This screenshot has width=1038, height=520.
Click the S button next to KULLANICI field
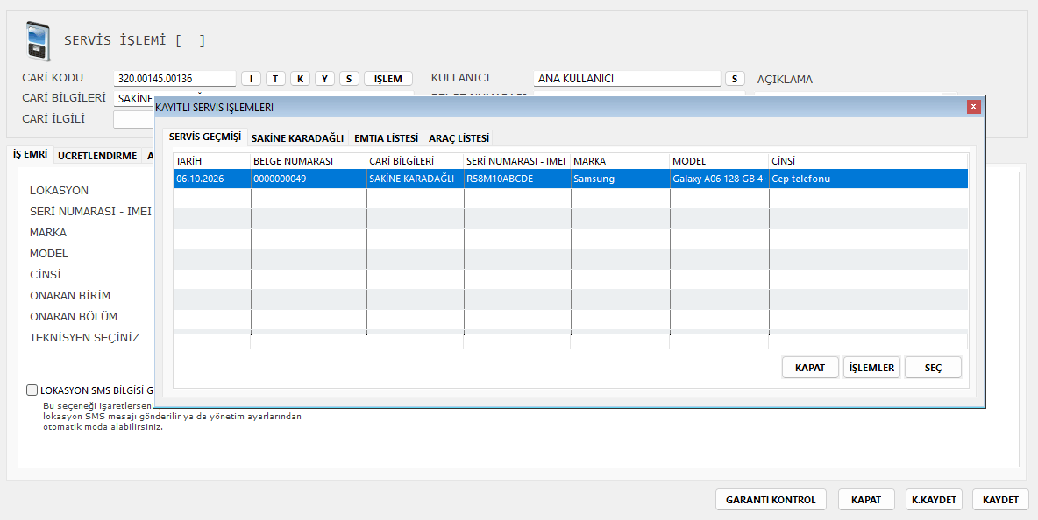pos(735,79)
